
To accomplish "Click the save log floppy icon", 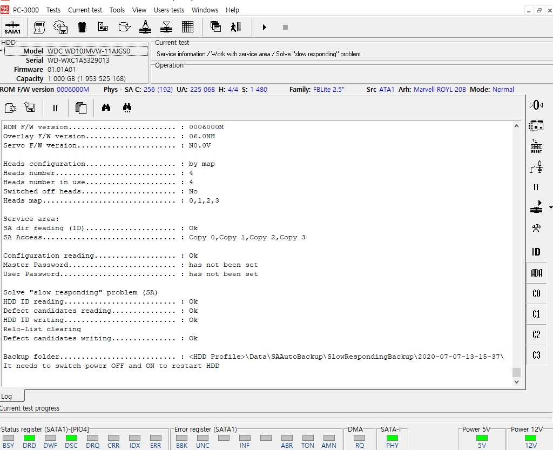I will (30, 108).
